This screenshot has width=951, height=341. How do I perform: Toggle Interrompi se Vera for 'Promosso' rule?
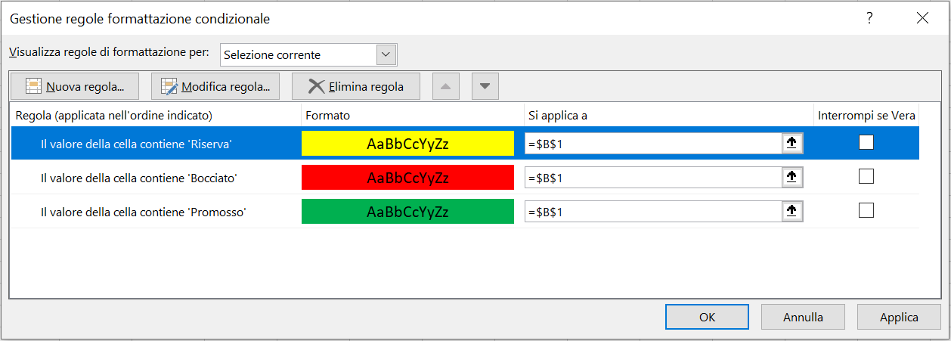[x=866, y=210]
